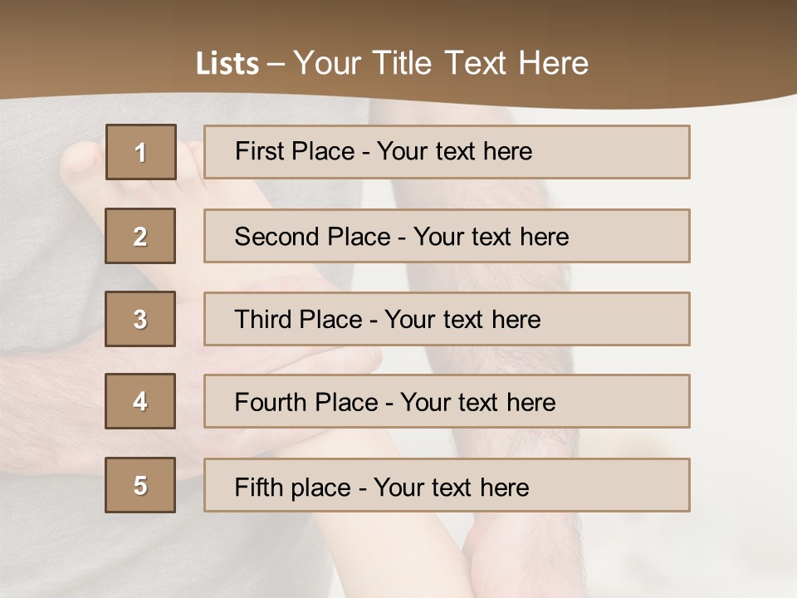Click the bold word Lists in title
The height and width of the screenshot is (598, 797).
227,64
